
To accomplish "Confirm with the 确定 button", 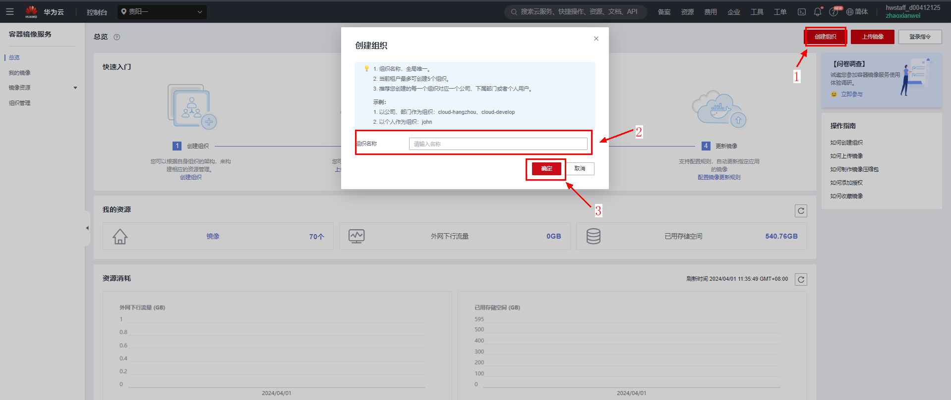I will coord(546,169).
